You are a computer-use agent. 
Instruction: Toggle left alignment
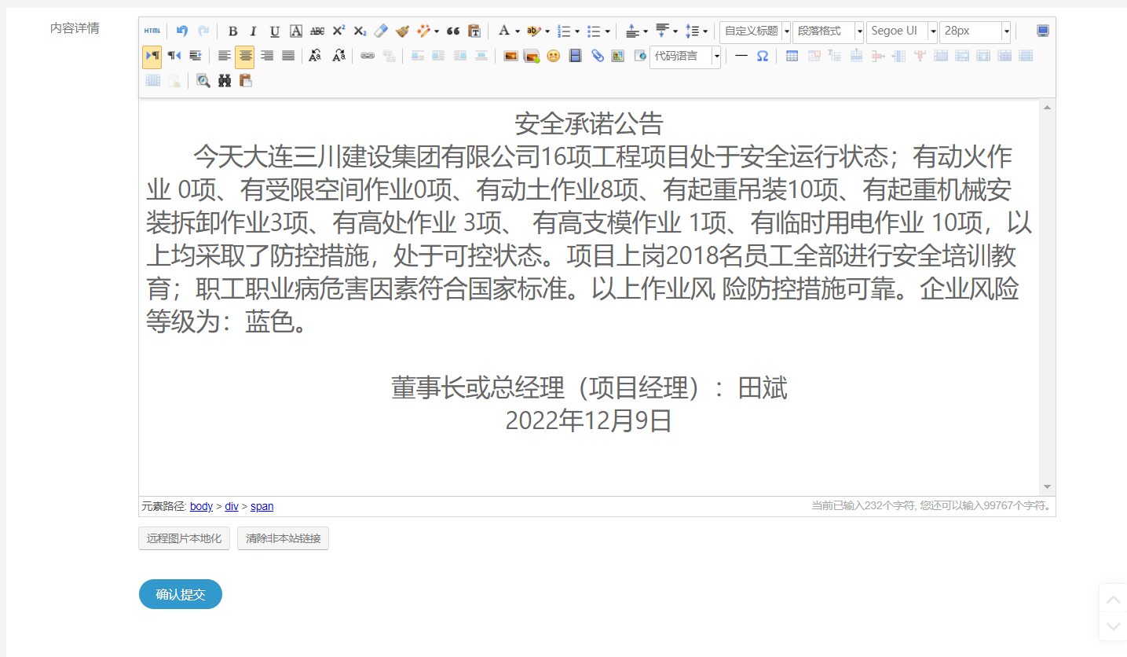[x=225, y=56]
